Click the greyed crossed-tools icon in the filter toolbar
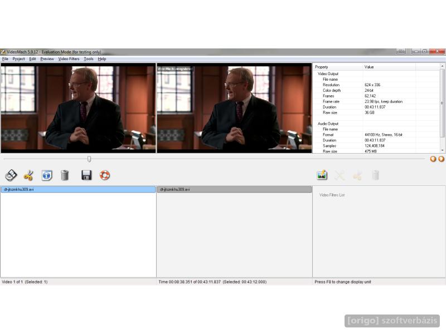The image size is (446, 334). point(340,175)
